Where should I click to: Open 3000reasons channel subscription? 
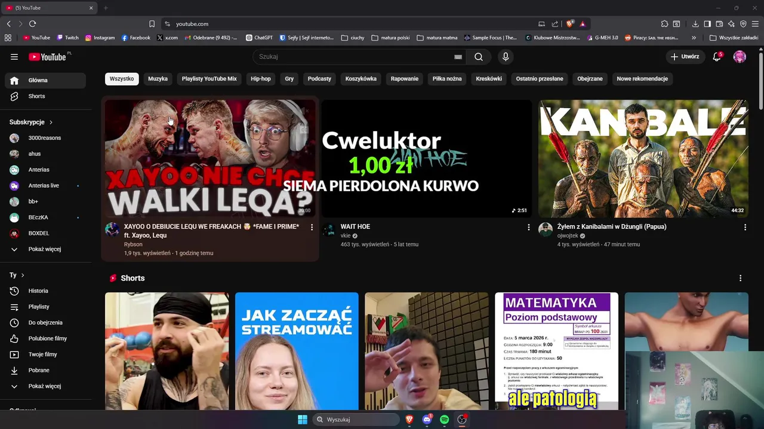pyautogui.click(x=47, y=138)
